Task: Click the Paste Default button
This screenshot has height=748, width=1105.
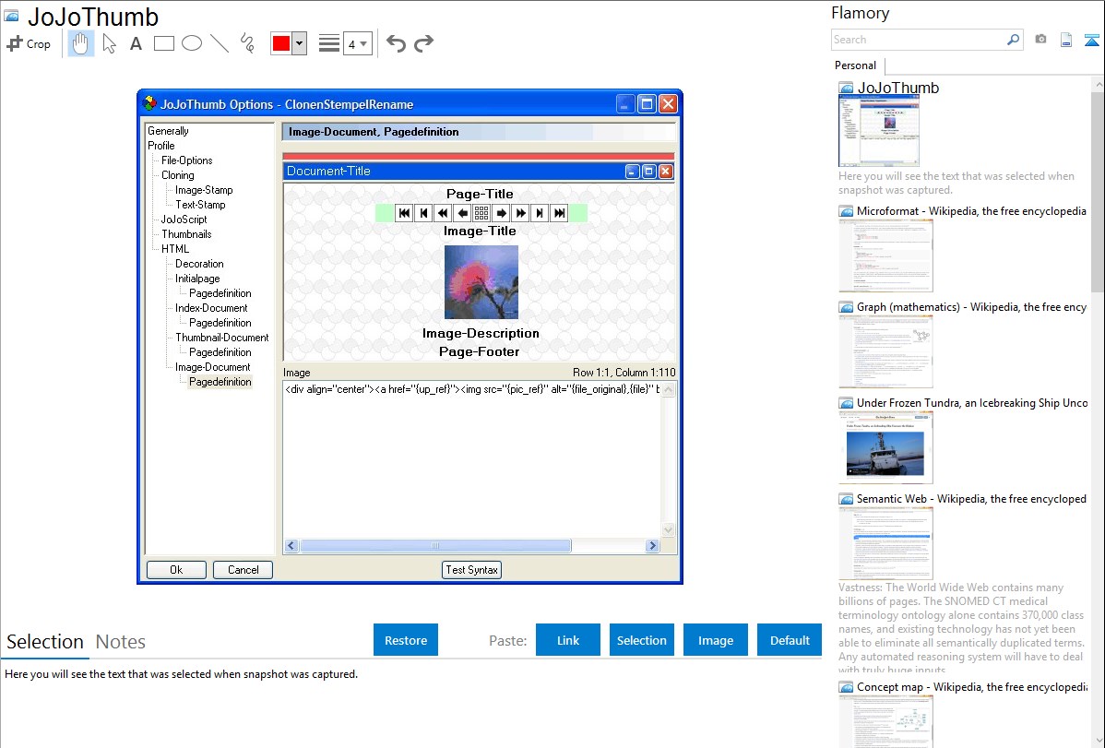Action: pos(790,640)
